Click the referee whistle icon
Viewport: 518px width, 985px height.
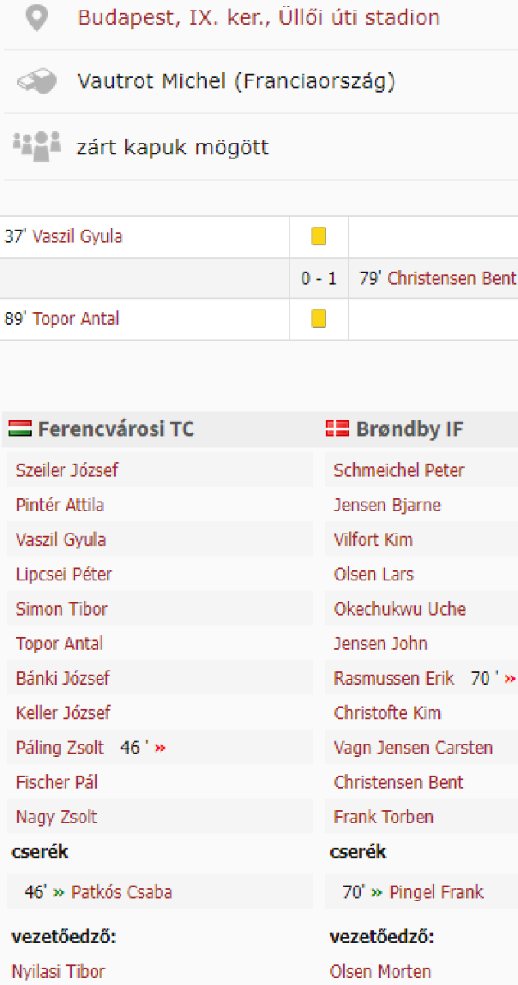click(36, 82)
